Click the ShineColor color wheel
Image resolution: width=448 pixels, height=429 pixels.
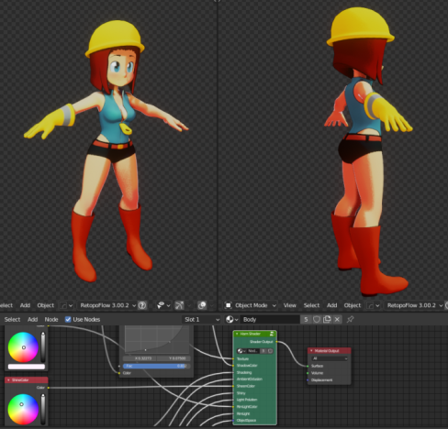click(x=23, y=409)
